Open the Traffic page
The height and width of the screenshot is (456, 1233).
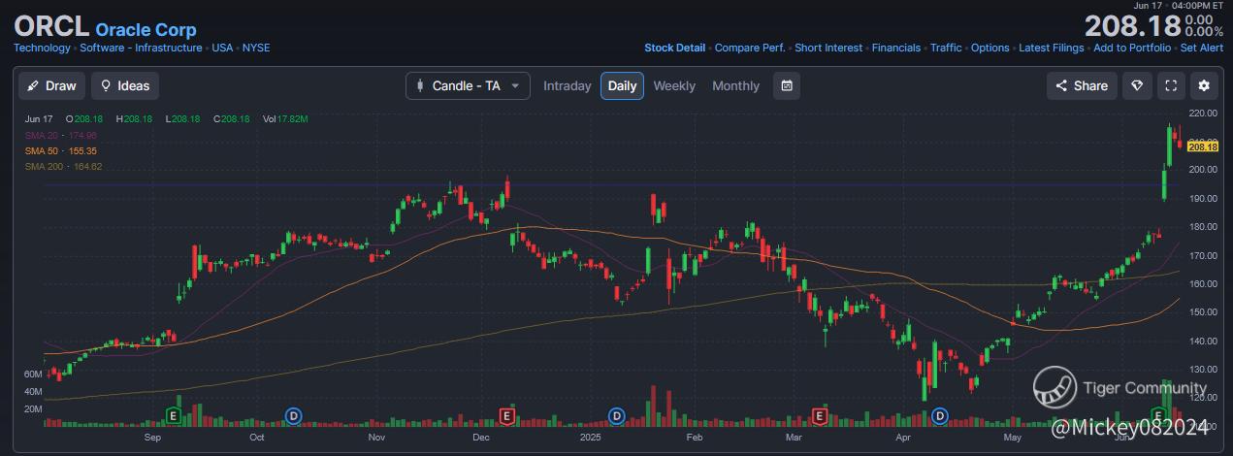point(946,48)
